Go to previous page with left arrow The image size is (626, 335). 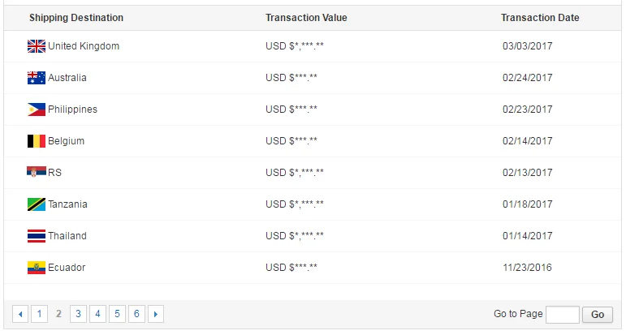[x=20, y=314]
